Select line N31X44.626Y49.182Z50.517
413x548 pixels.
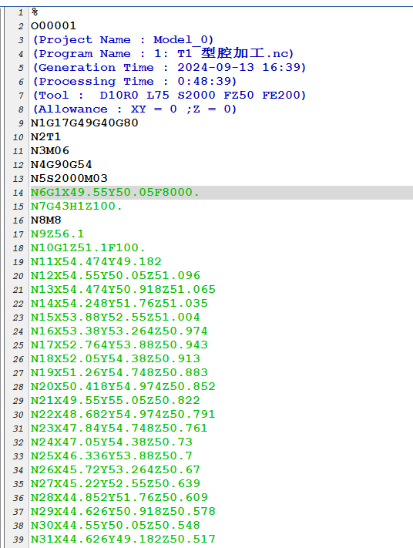[x=123, y=539]
